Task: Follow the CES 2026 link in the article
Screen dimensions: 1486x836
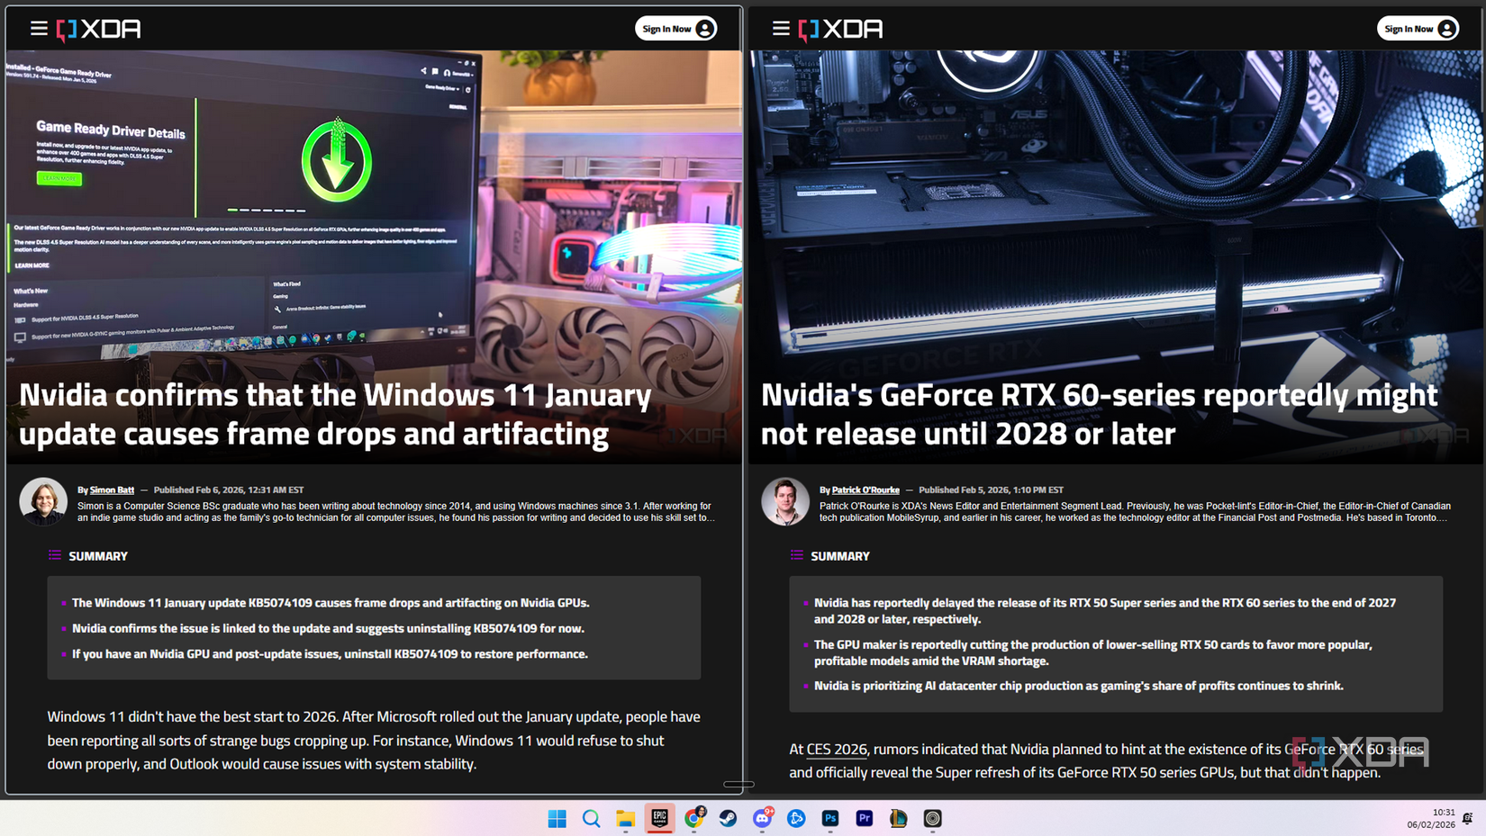Action: [837, 749]
